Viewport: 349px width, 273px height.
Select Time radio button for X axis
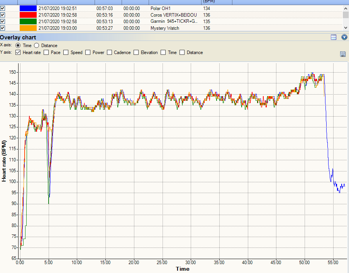(18, 46)
